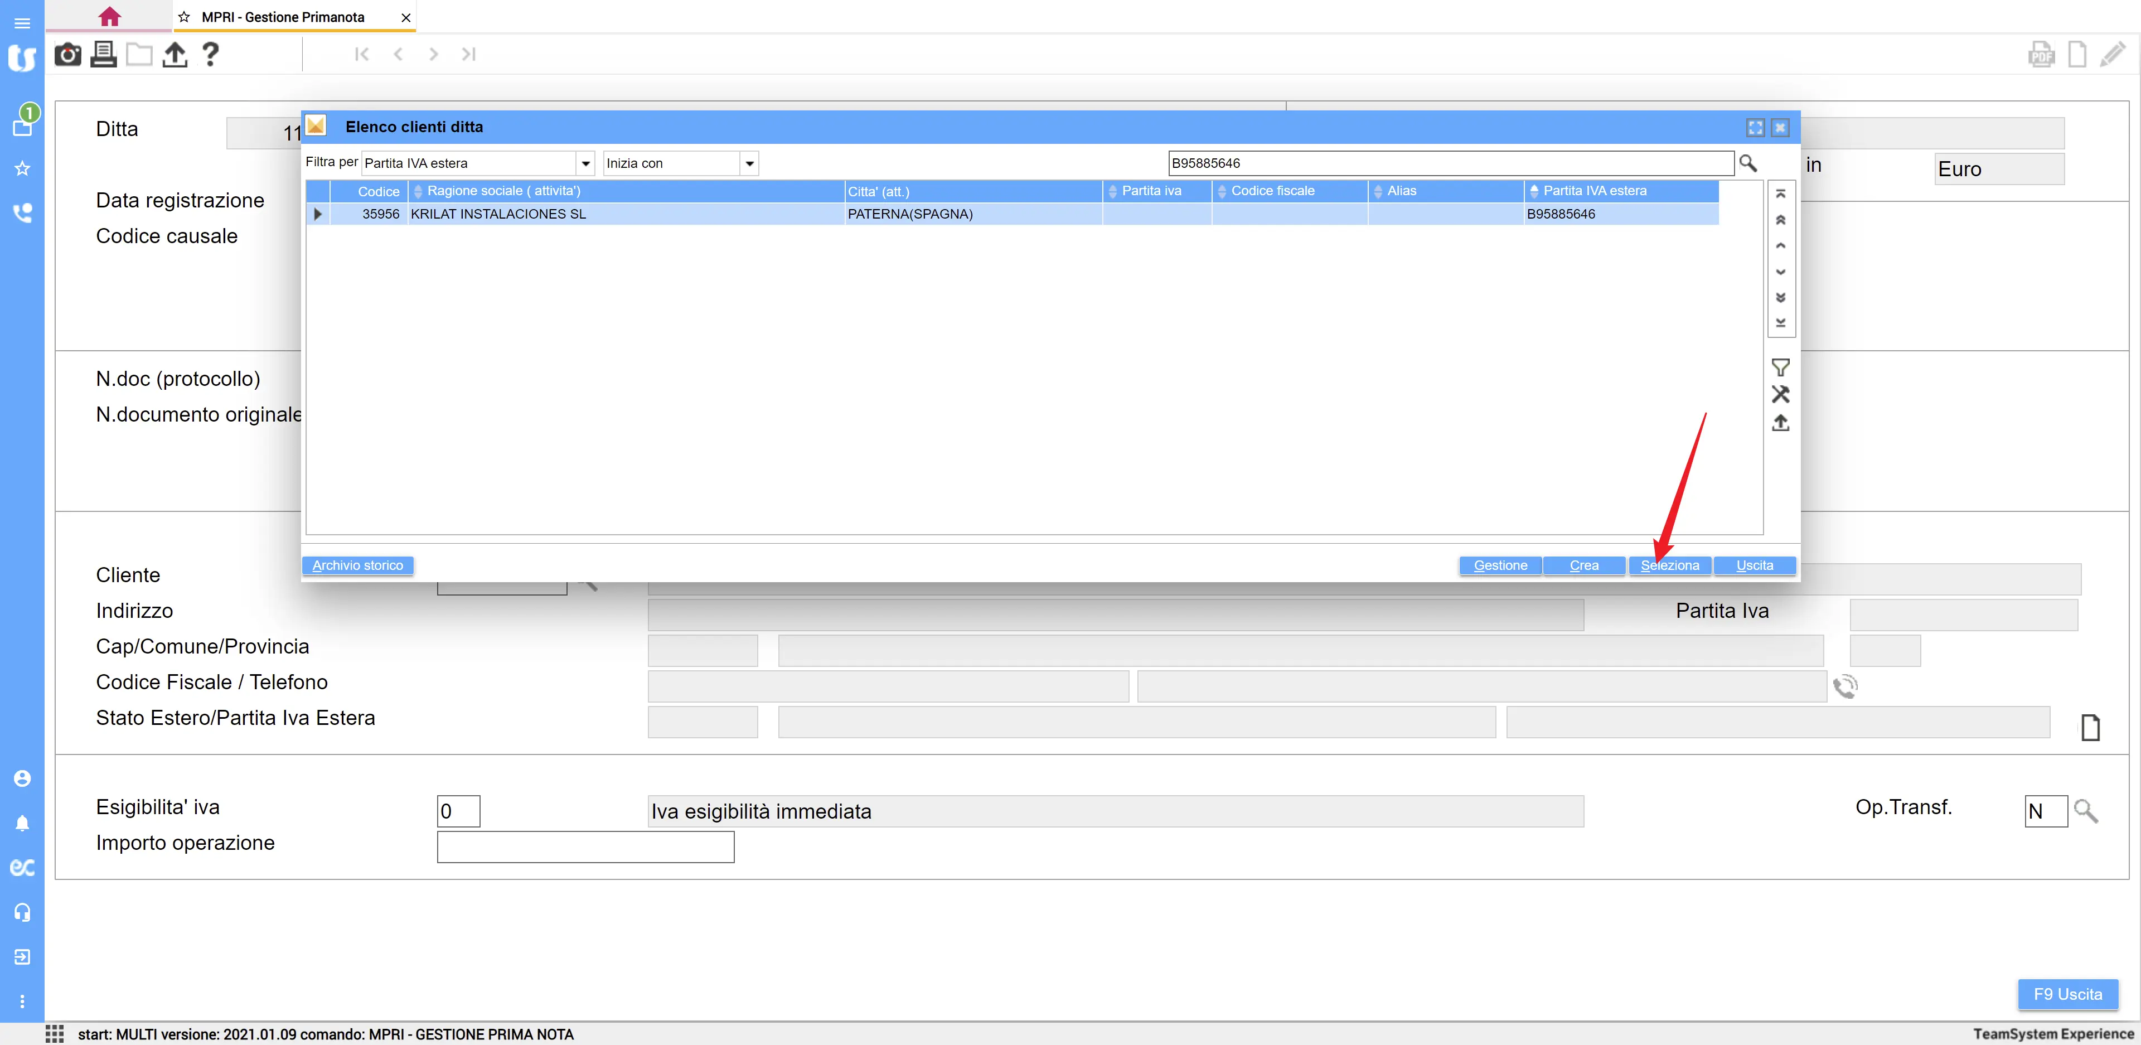Sort by Ragione sociale column header

coord(503,191)
